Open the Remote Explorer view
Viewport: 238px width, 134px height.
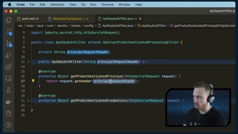(9, 79)
